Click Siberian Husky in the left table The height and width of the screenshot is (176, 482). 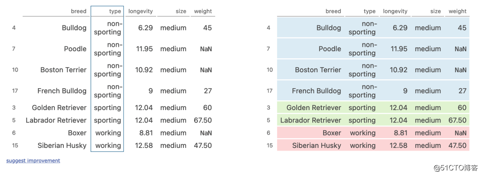[62, 146]
